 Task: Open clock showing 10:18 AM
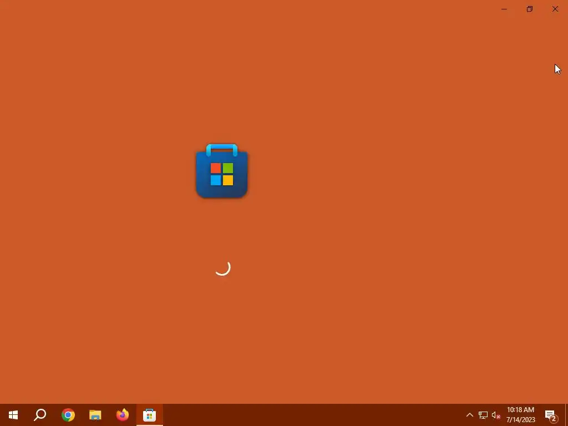point(520,415)
